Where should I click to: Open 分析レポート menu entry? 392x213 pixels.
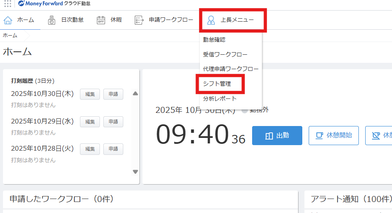[x=220, y=98]
